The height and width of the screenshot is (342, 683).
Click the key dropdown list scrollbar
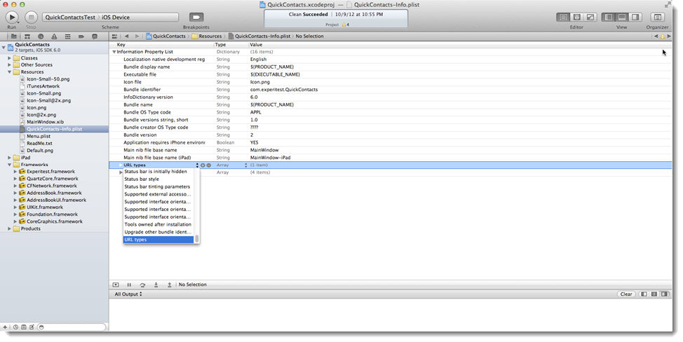coord(197,239)
